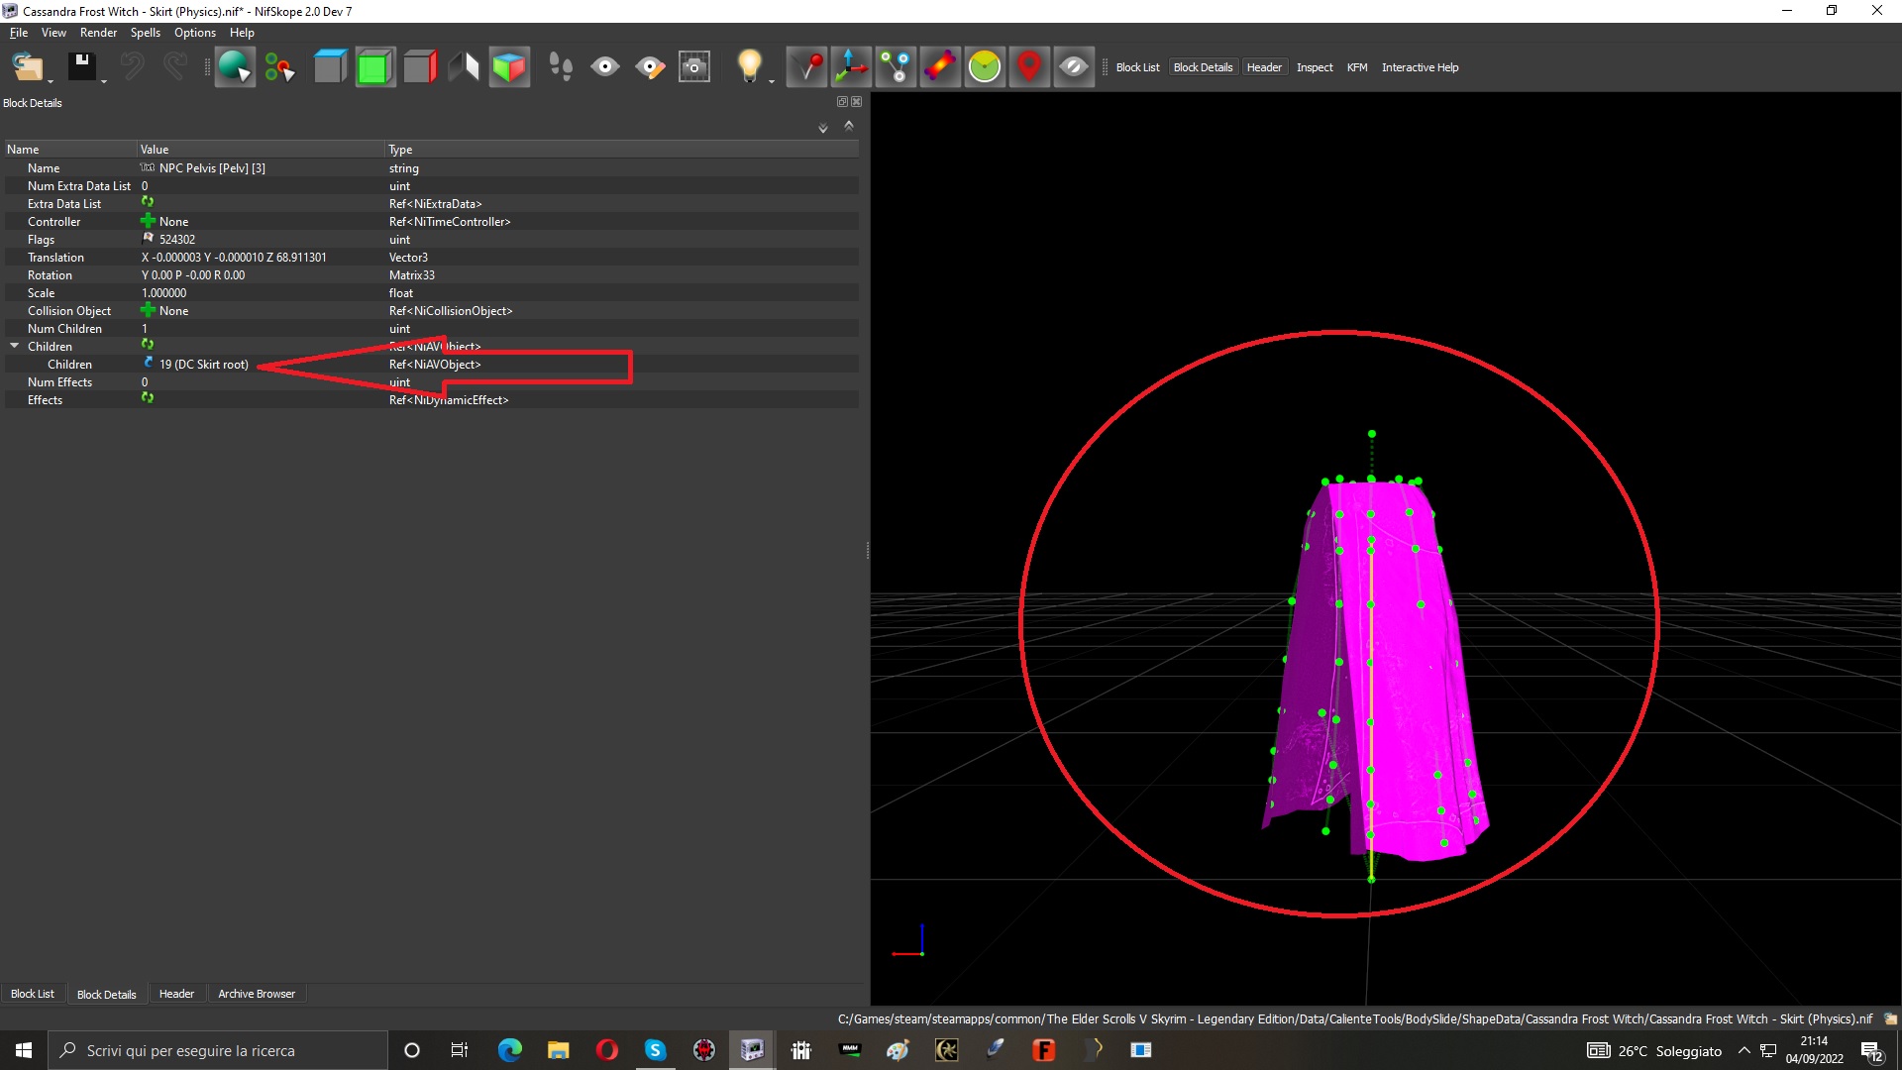Toggle Show Nodes graph icon
The width and height of the screenshot is (1902, 1070).
(x=896, y=67)
